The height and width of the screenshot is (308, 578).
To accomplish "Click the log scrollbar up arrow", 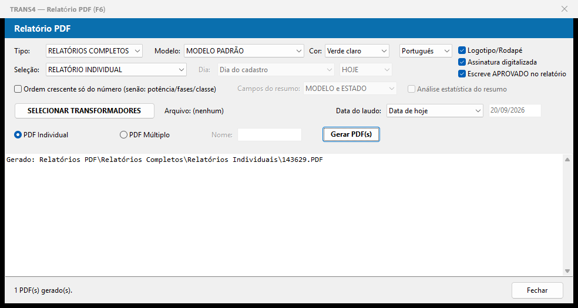I will pos(567,160).
